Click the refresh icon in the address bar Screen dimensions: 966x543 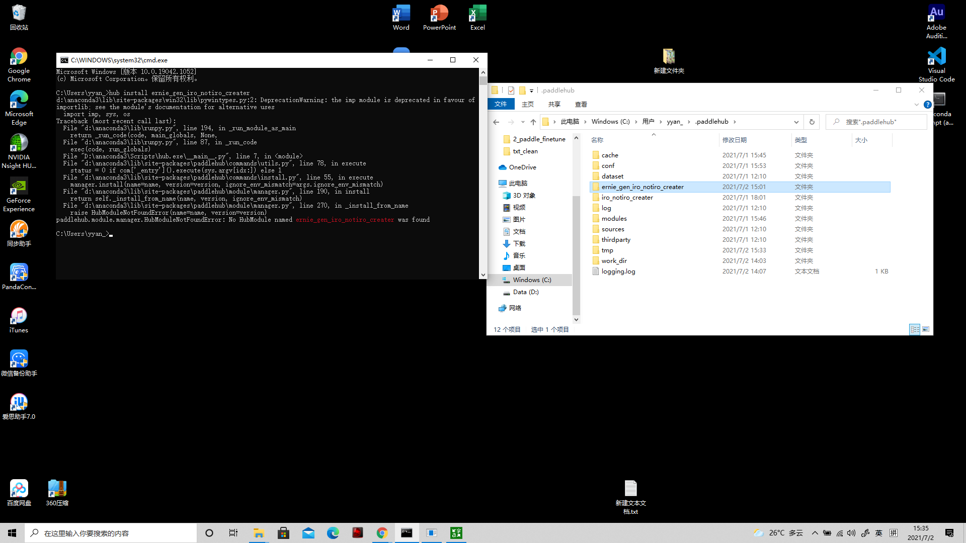811,122
